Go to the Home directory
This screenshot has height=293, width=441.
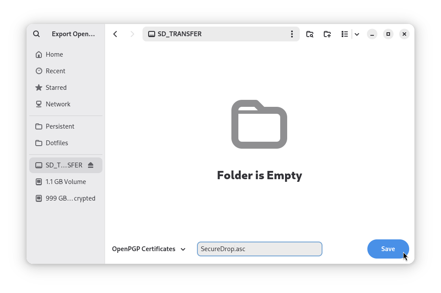[54, 54]
